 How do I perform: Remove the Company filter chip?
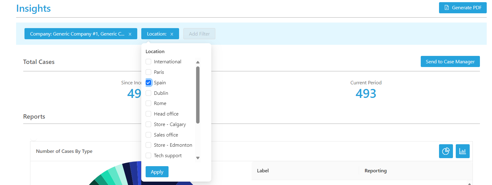[130, 34]
